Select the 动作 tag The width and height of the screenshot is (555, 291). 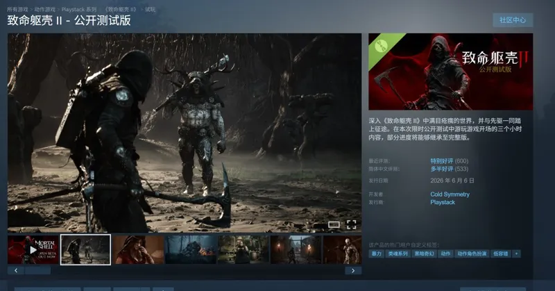tap(445, 253)
